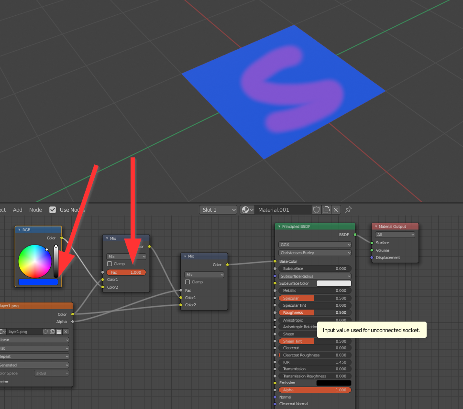
Task: Click the pin icon in the shader editor header
Action: tap(348, 209)
